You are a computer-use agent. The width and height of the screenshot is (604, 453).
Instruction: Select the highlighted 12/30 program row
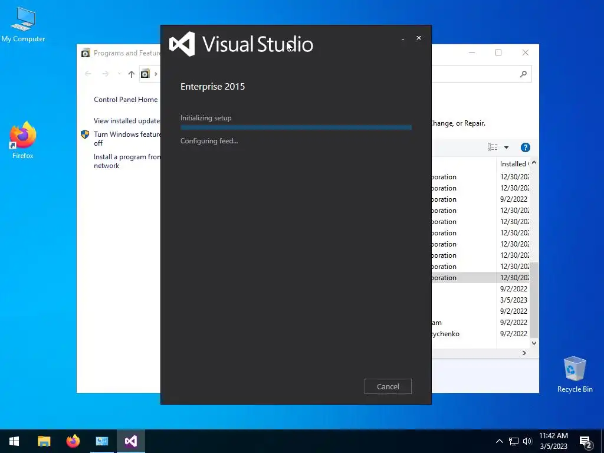coord(481,278)
